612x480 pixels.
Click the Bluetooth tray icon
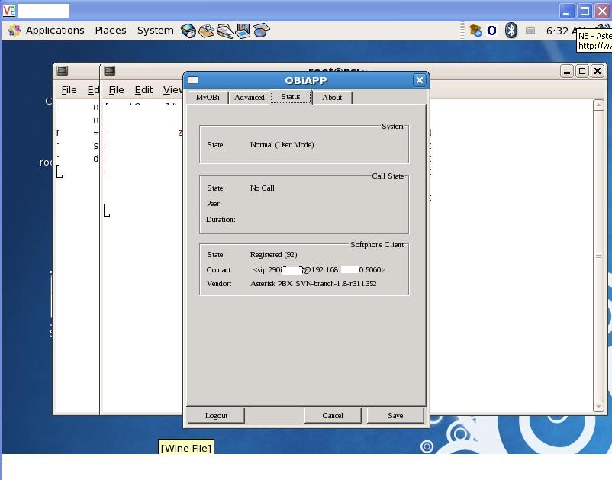(x=511, y=31)
